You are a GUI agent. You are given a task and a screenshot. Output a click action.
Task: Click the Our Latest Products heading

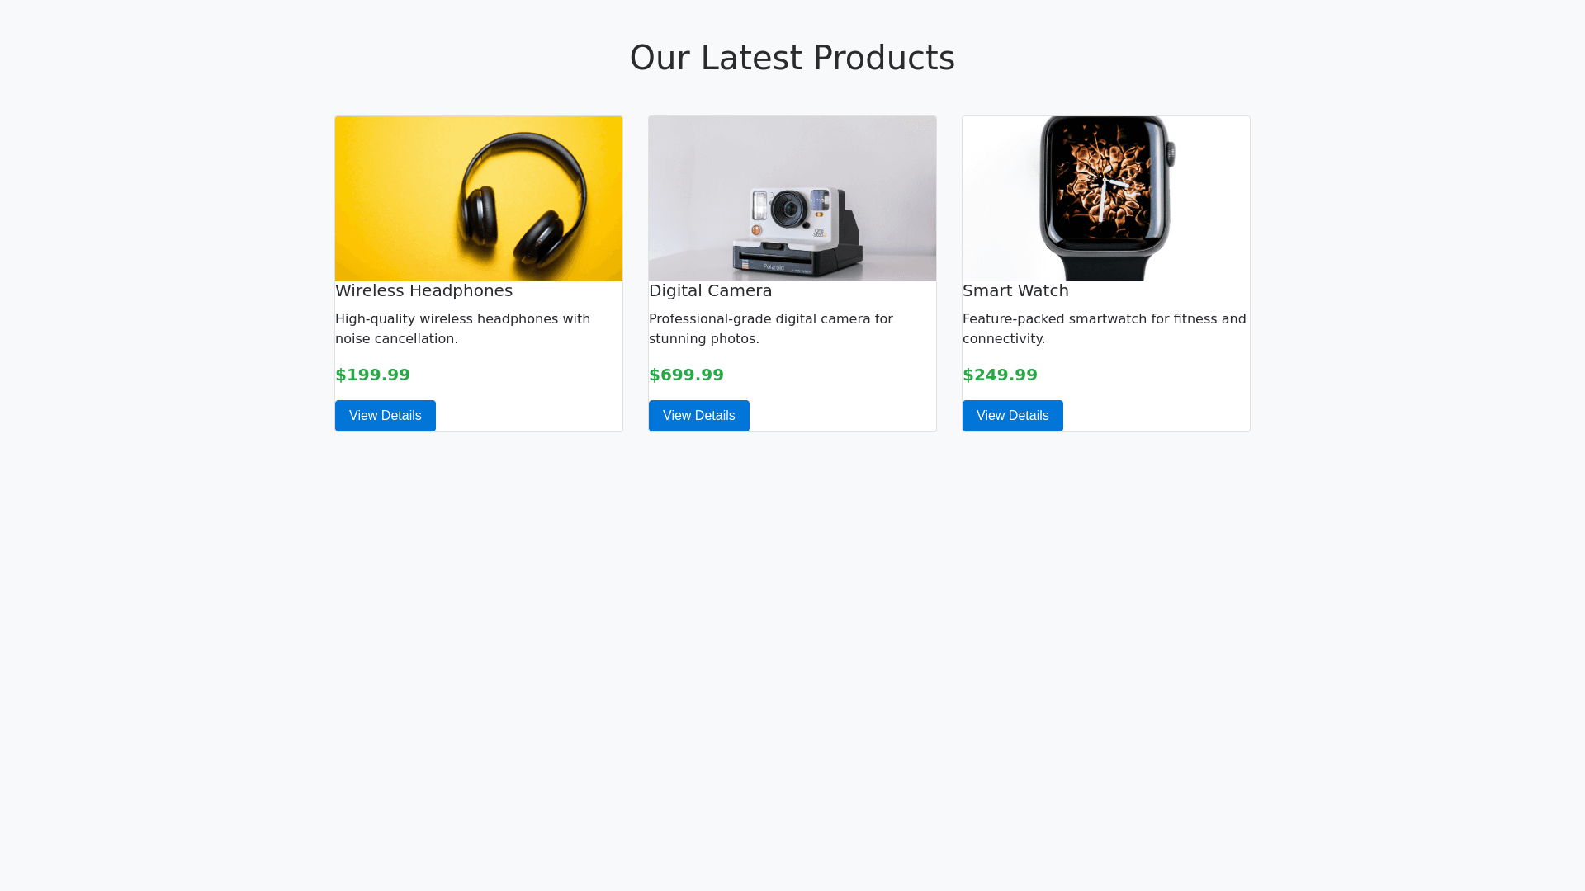pos(792,58)
